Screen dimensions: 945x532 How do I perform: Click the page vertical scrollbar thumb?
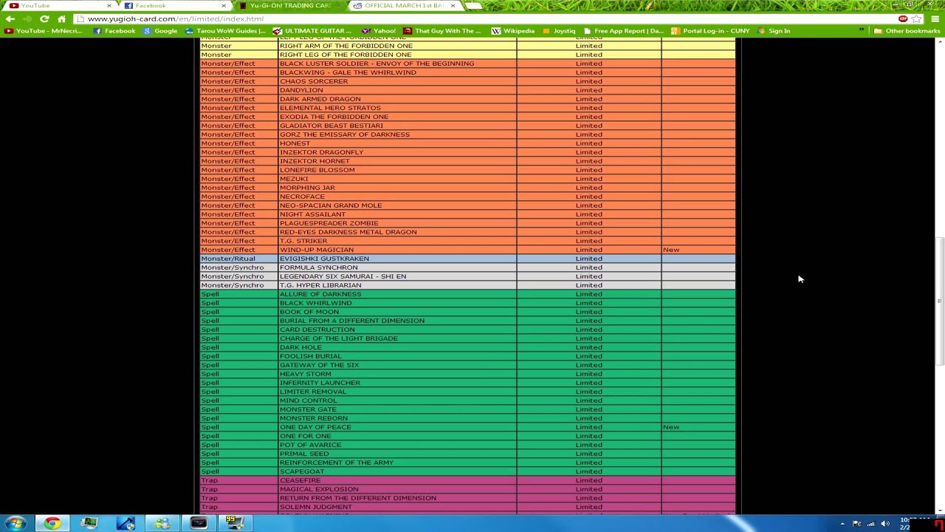(939, 301)
